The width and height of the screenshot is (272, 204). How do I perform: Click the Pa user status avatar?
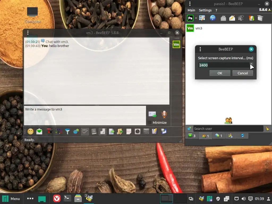coord(190,18)
